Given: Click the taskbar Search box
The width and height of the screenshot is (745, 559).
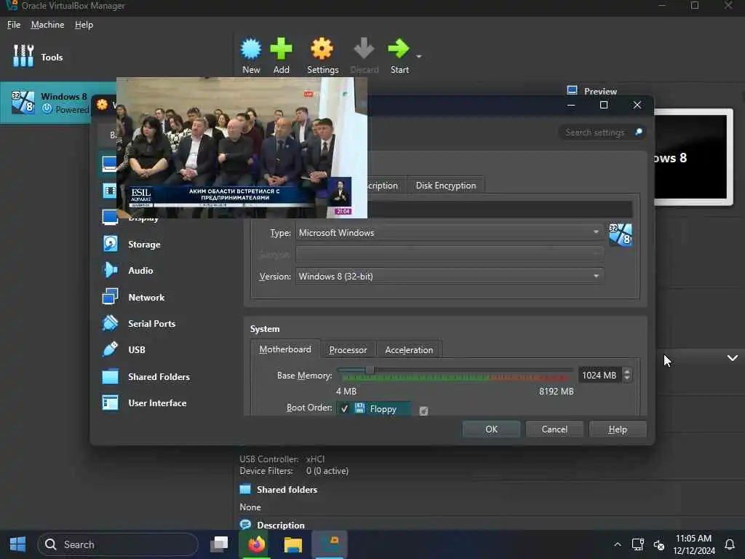Looking at the screenshot, I should (x=118, y=544).
